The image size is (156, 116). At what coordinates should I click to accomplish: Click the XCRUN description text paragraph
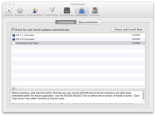point(75,96)
